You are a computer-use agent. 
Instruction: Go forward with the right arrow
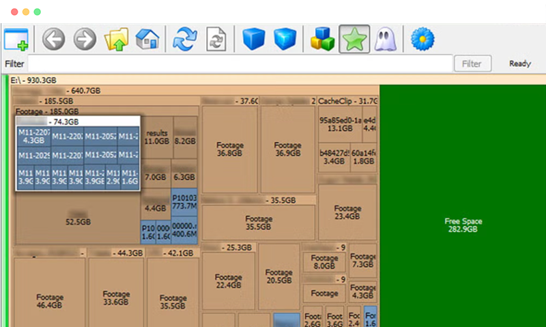point(85,40)
